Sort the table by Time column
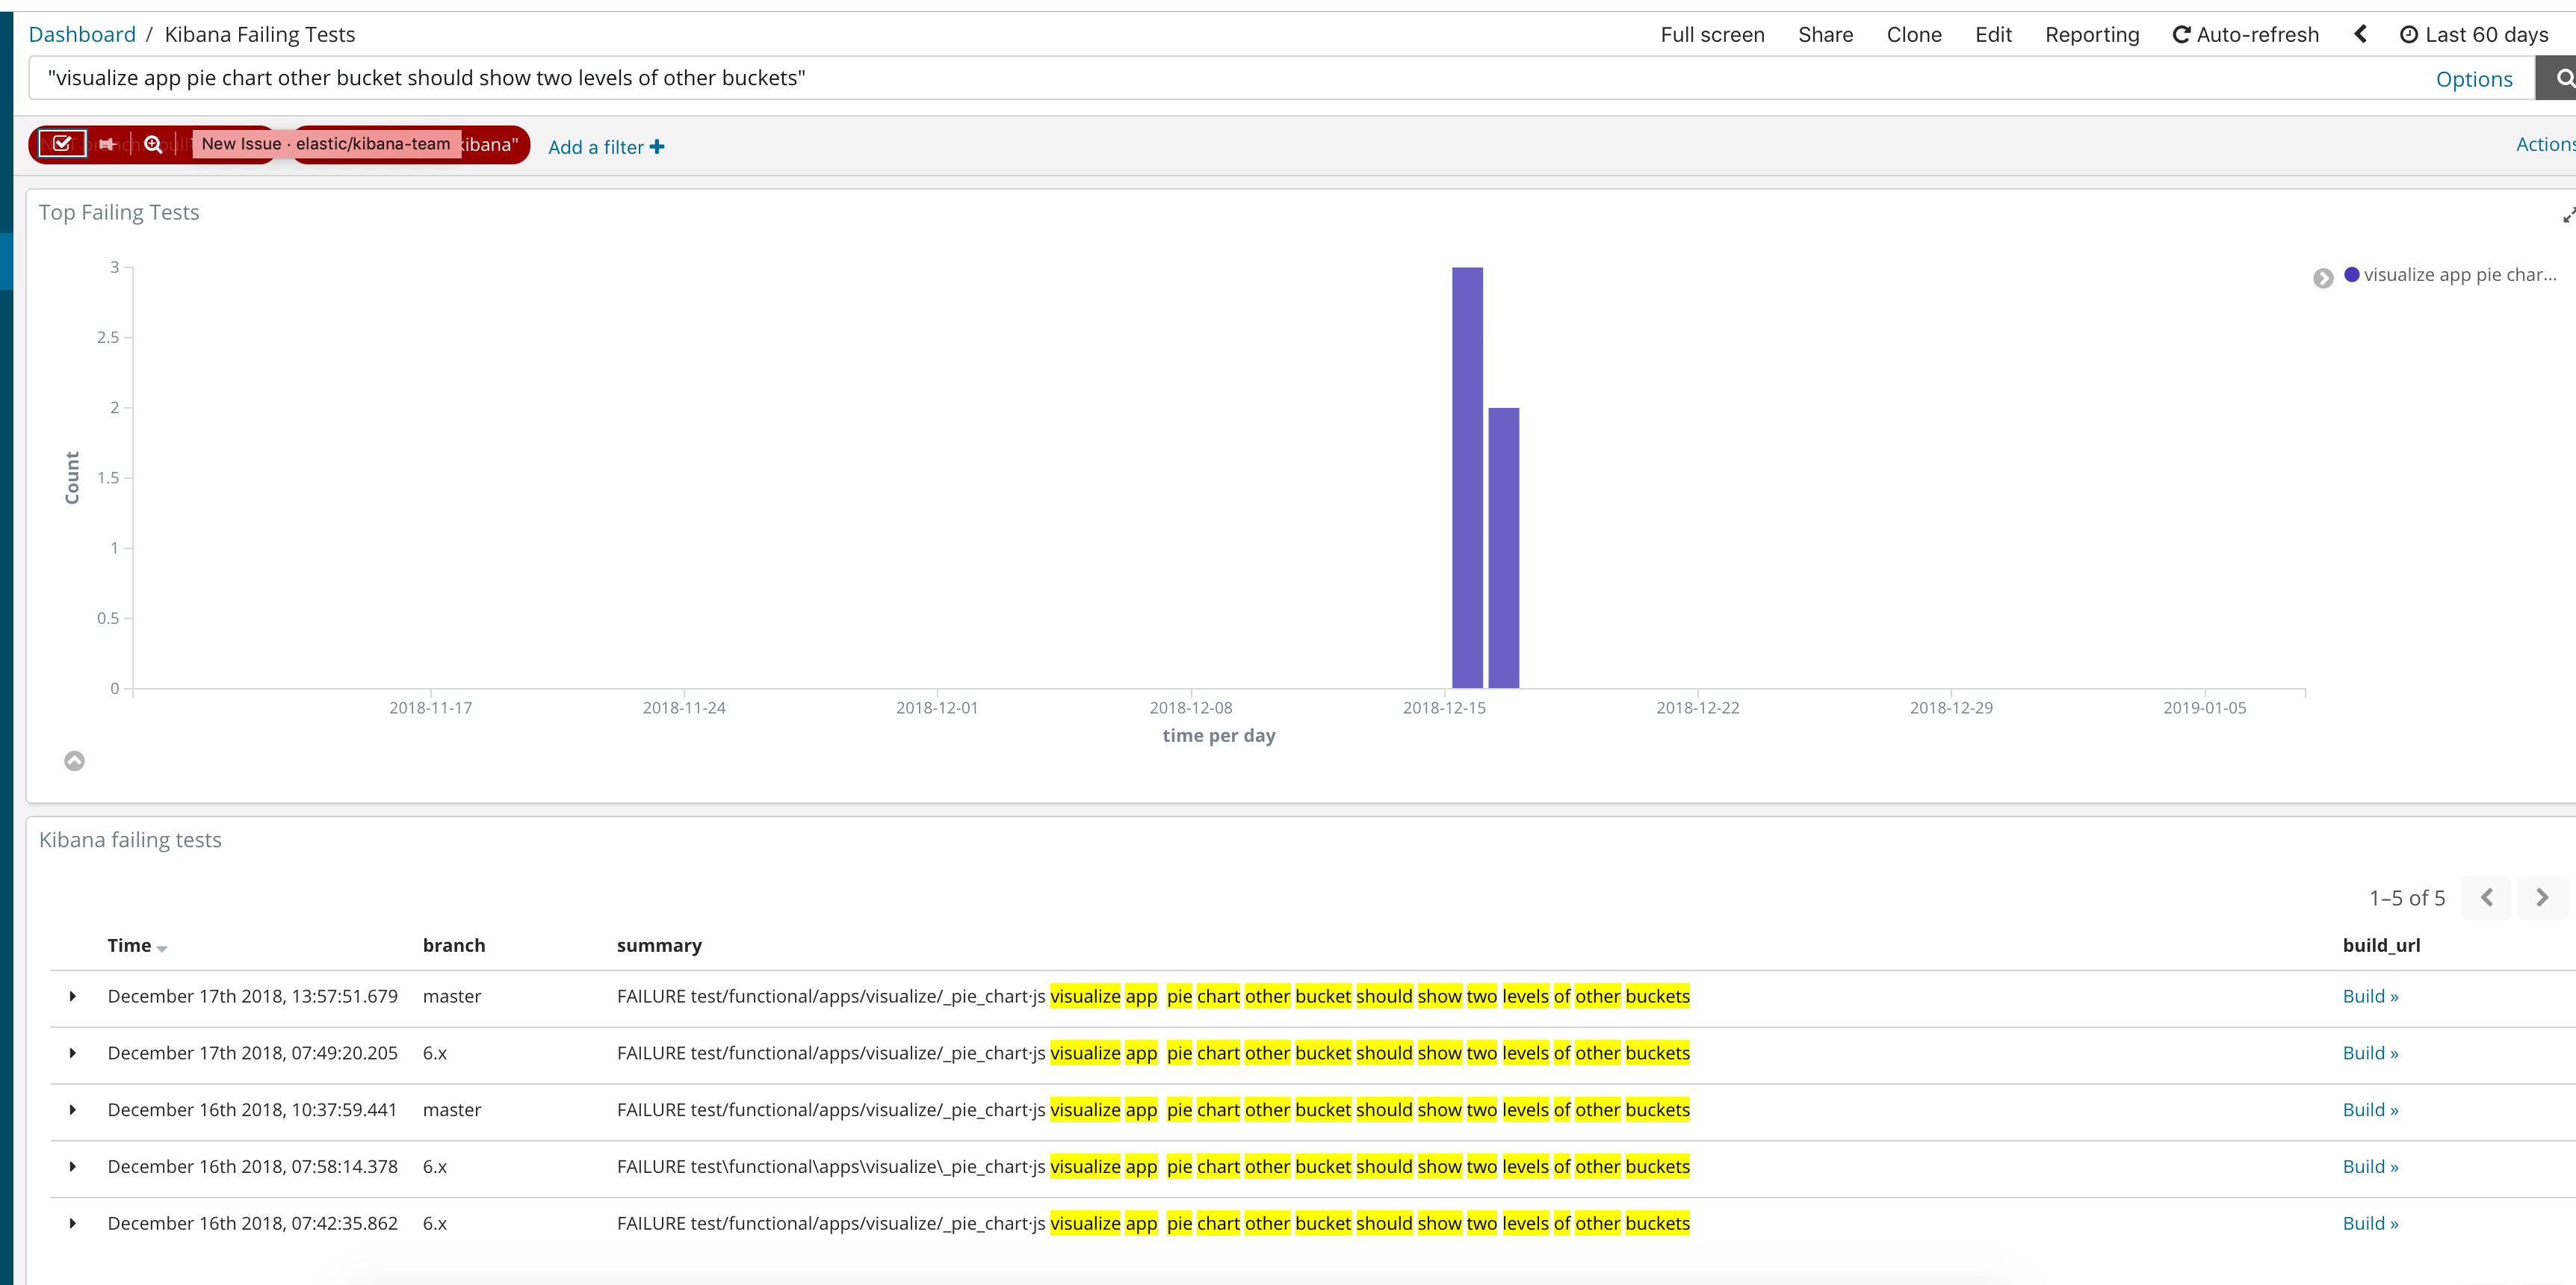This screenshot has width=2576, height=1285. pyautogui.click(x=137, y=945)
